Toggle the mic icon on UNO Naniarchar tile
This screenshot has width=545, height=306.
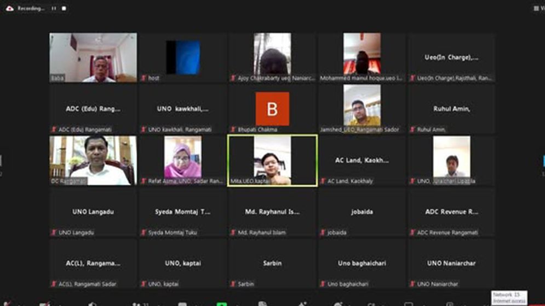point(412,284)
